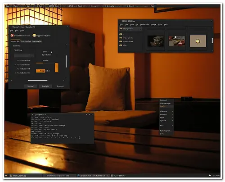
Task: Click the horizontal Slider track
Action: (45, 63)
